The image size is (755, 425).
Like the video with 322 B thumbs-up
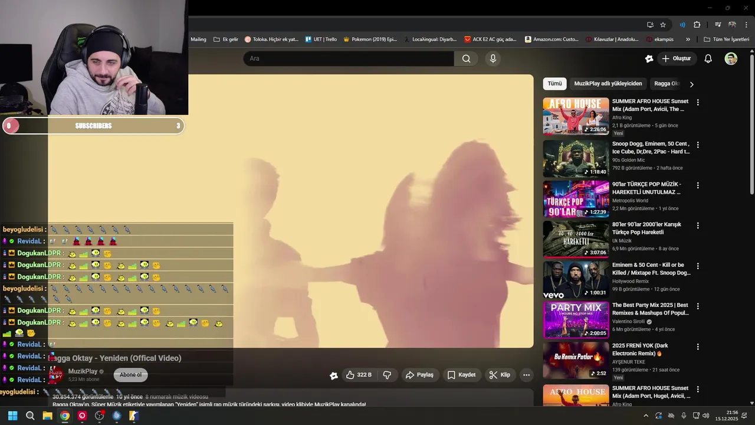pyautogui.click(x=358, y=375)
